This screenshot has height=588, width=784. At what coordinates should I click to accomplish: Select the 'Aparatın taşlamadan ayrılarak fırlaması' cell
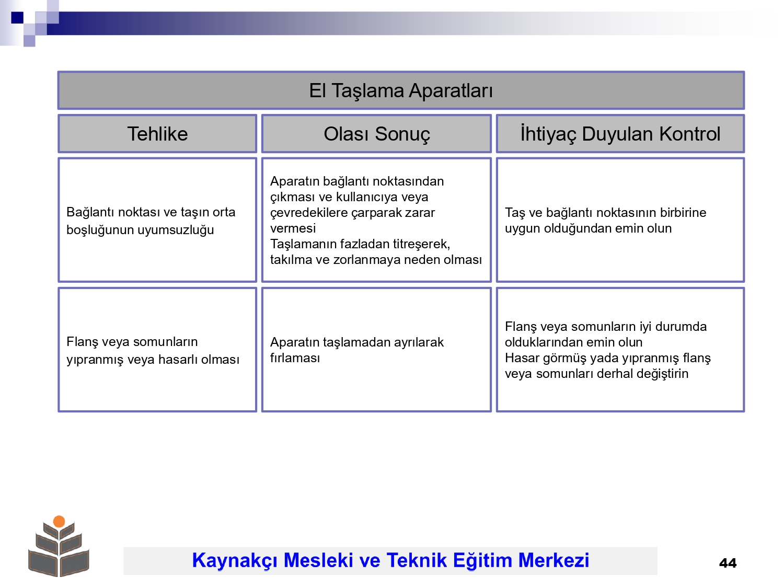[x=376, y=350]
